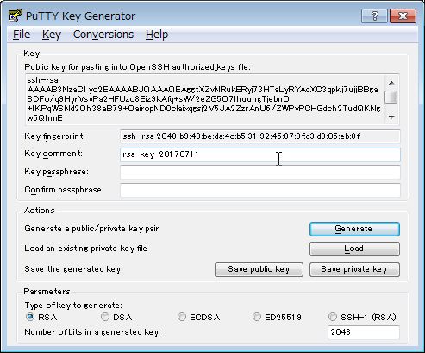Click the Generate button
The image size is (425, 353).
click(354, 229)
